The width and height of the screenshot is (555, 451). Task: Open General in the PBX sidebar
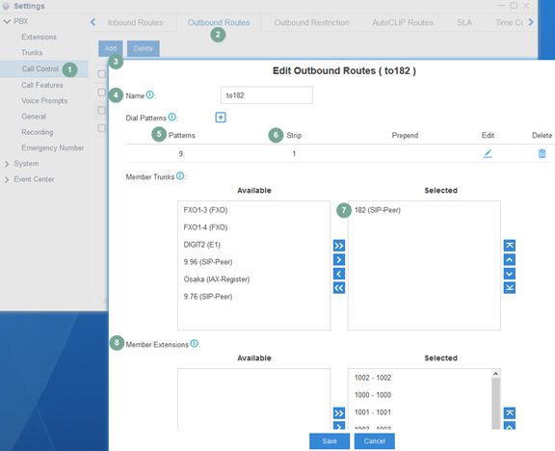coord(34,117)
